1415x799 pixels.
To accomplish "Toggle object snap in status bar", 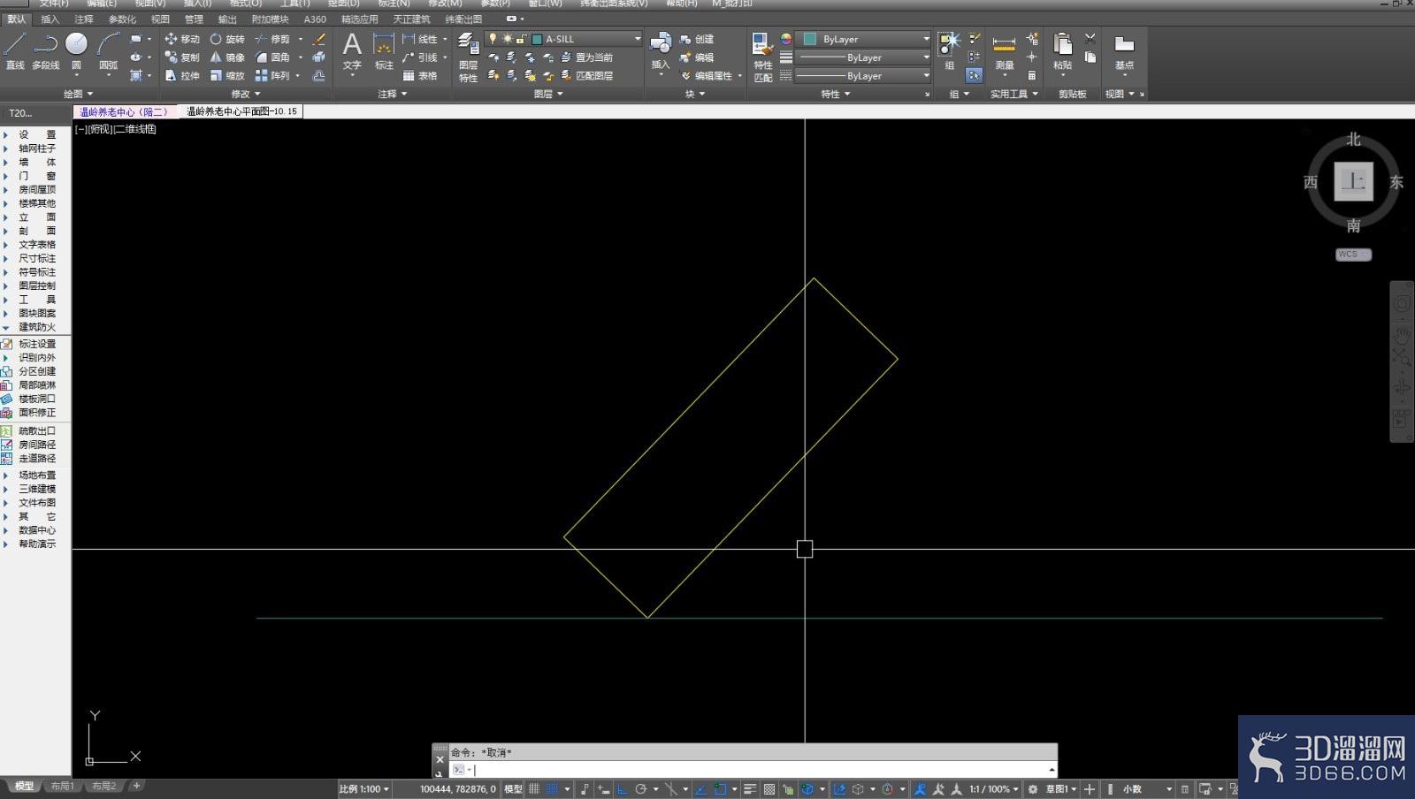I will tap(720, 789).
